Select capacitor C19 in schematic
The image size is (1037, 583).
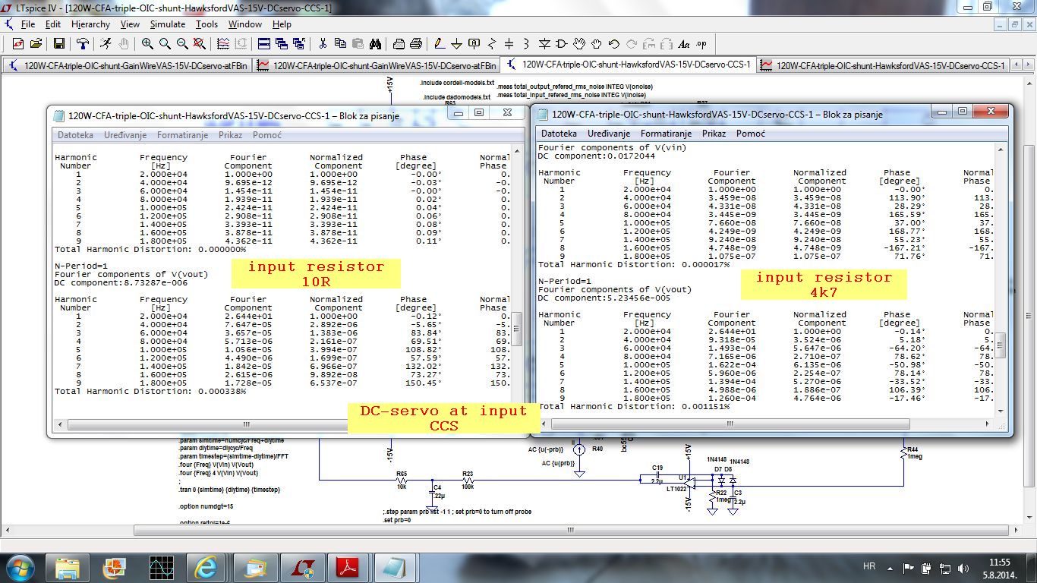[657, 476]
